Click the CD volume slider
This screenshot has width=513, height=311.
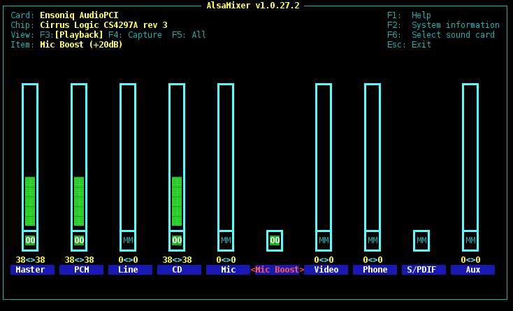[177, 157]
